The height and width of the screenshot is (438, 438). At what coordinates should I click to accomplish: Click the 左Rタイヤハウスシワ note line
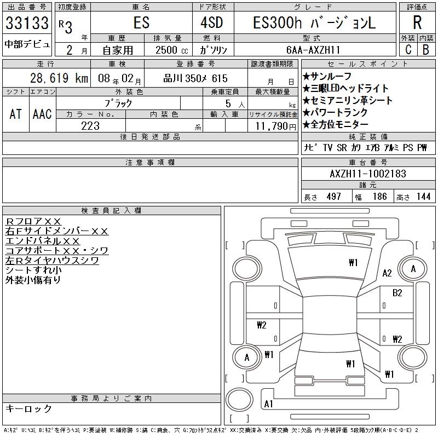point(52,261)
